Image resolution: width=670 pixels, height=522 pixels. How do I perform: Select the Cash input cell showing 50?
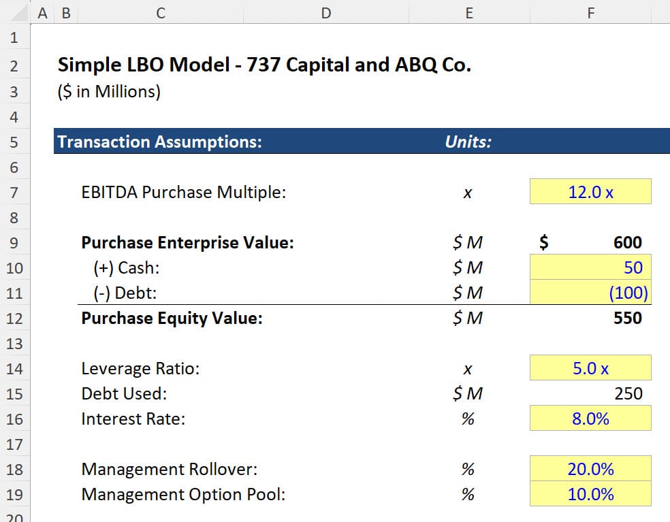[x=590, y=267]
